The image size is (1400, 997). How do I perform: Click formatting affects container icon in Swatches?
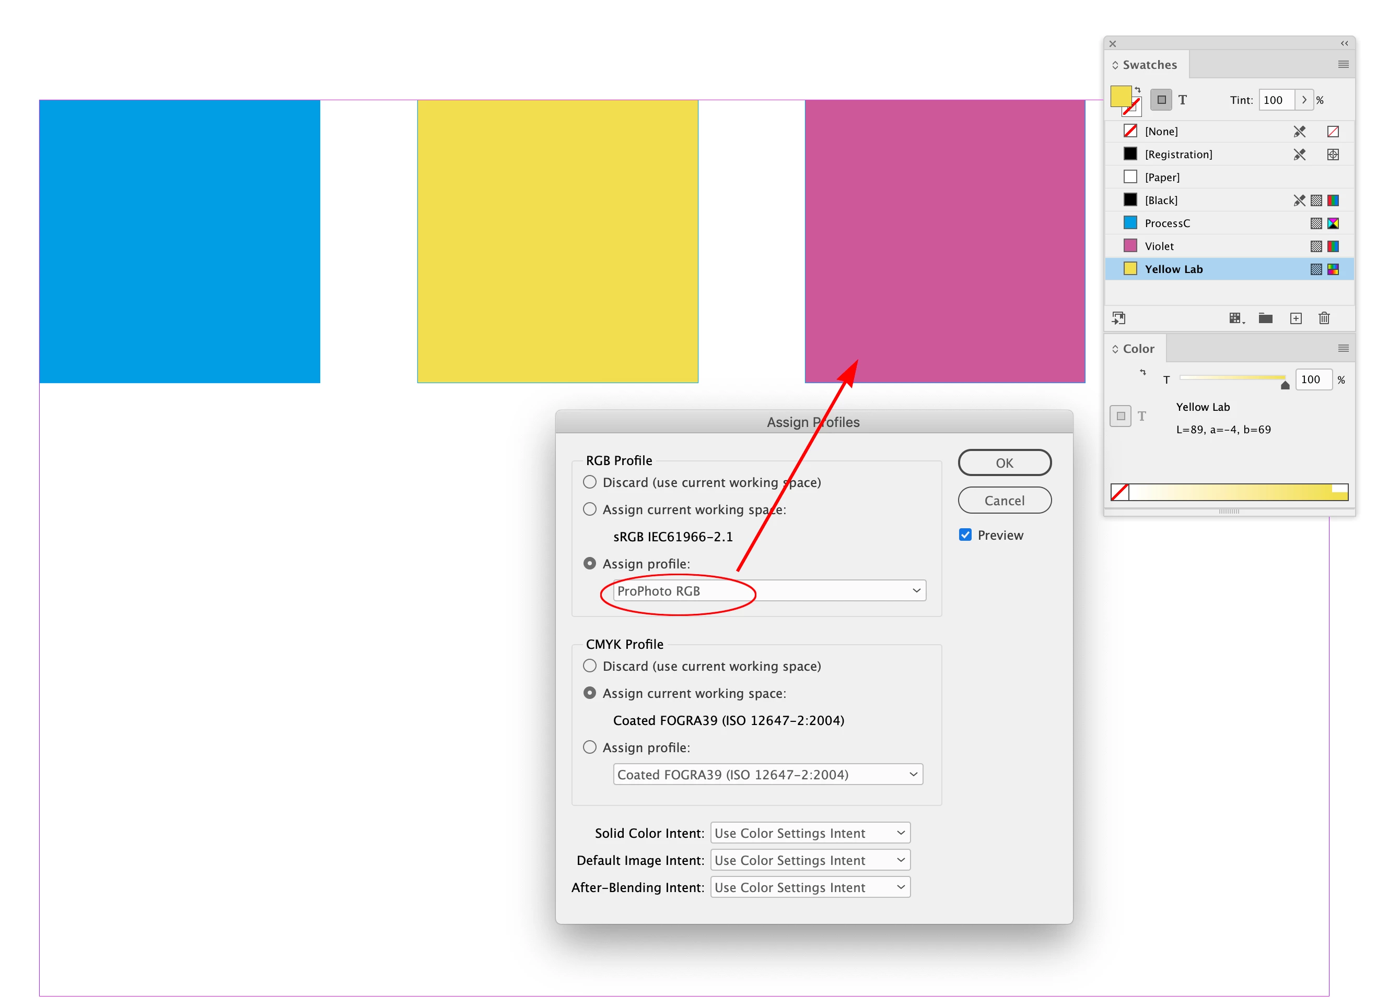(1161, 100)
